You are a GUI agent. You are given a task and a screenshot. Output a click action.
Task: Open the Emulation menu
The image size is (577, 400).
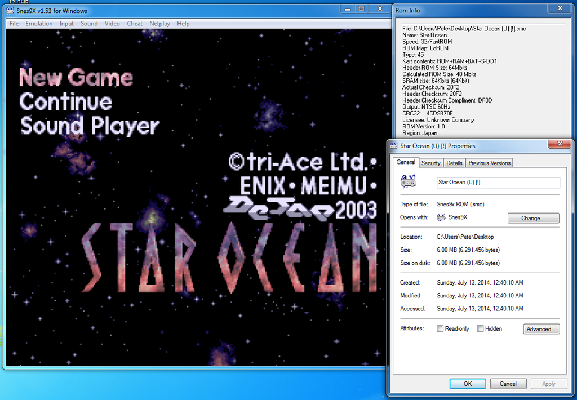[39, 24]
